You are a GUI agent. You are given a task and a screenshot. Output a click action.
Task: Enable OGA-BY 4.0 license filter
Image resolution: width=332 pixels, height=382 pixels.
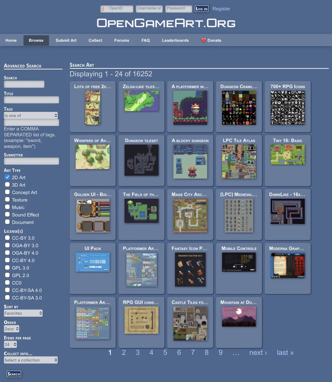[7, 253]
